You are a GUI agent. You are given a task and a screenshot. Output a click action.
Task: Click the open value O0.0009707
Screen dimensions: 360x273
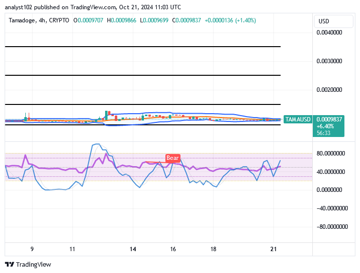coord(89,20)
